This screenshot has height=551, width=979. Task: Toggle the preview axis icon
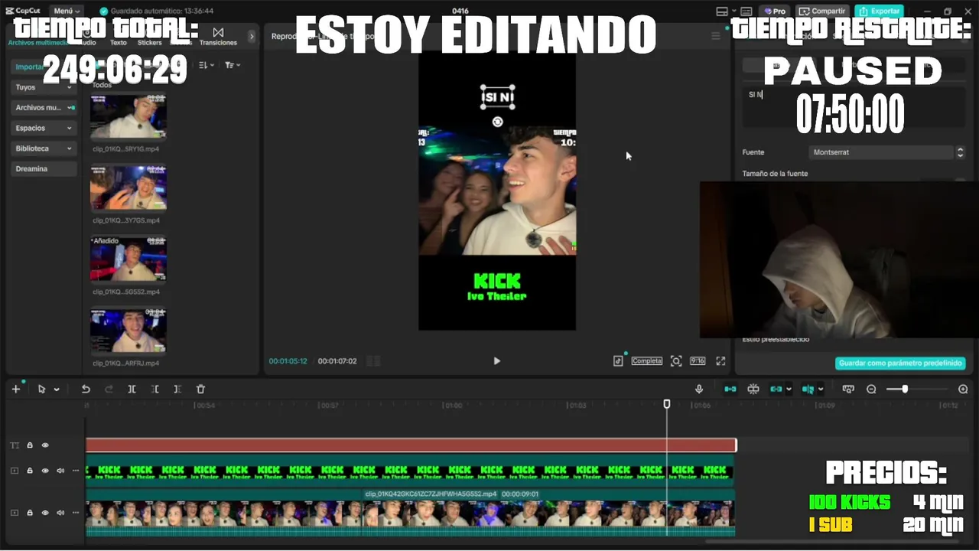[x=808, y=389]
